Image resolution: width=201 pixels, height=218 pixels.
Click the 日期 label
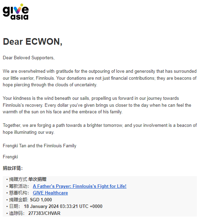click(x=15, y=206)
